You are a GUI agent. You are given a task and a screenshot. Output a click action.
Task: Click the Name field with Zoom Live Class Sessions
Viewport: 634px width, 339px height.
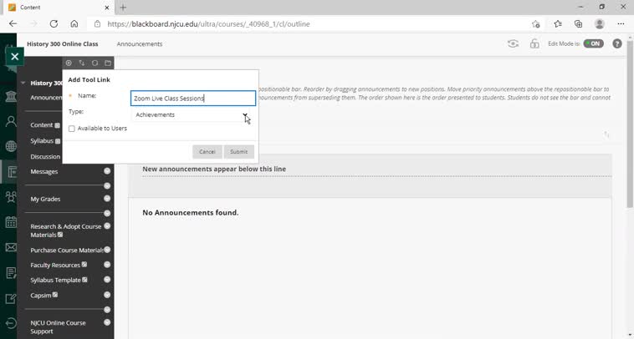pos(193,98)
